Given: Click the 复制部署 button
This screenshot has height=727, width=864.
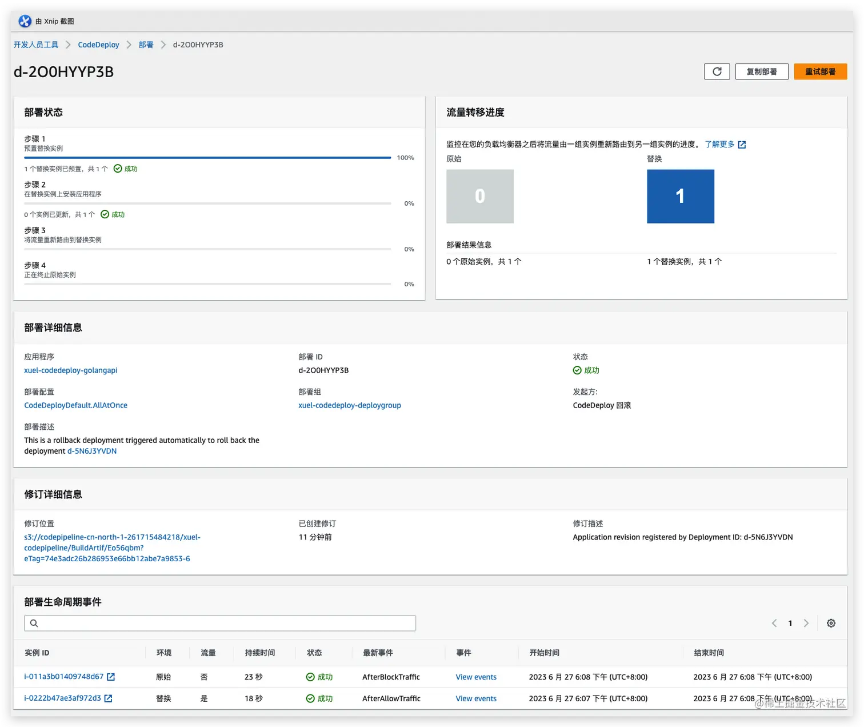Looking at the screenshot, I should click(762, 71).
